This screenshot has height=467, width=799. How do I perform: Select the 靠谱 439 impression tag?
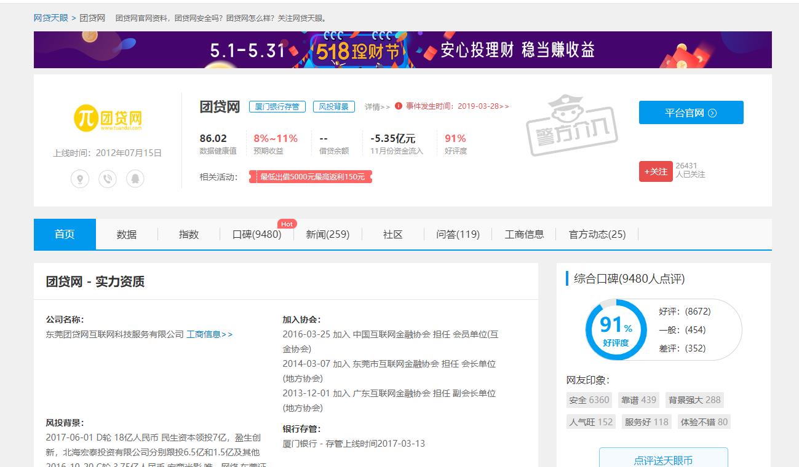pos(638,400)
